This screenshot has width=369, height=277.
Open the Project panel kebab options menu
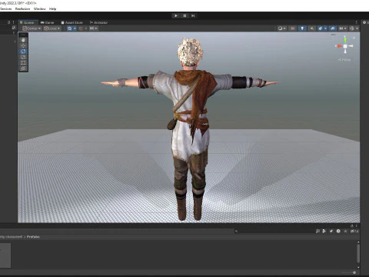pyautogui.click(x=357, y=226)
